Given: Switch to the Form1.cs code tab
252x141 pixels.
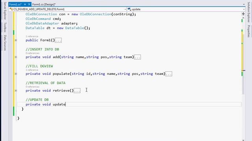Looking at the screenshot, I should click(15, 4).
